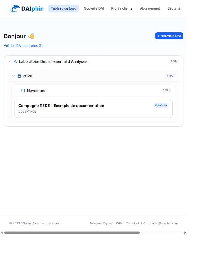Click the copyright text © 2026 DAIphin
The image size is (217, 272).
pos(35,223)
